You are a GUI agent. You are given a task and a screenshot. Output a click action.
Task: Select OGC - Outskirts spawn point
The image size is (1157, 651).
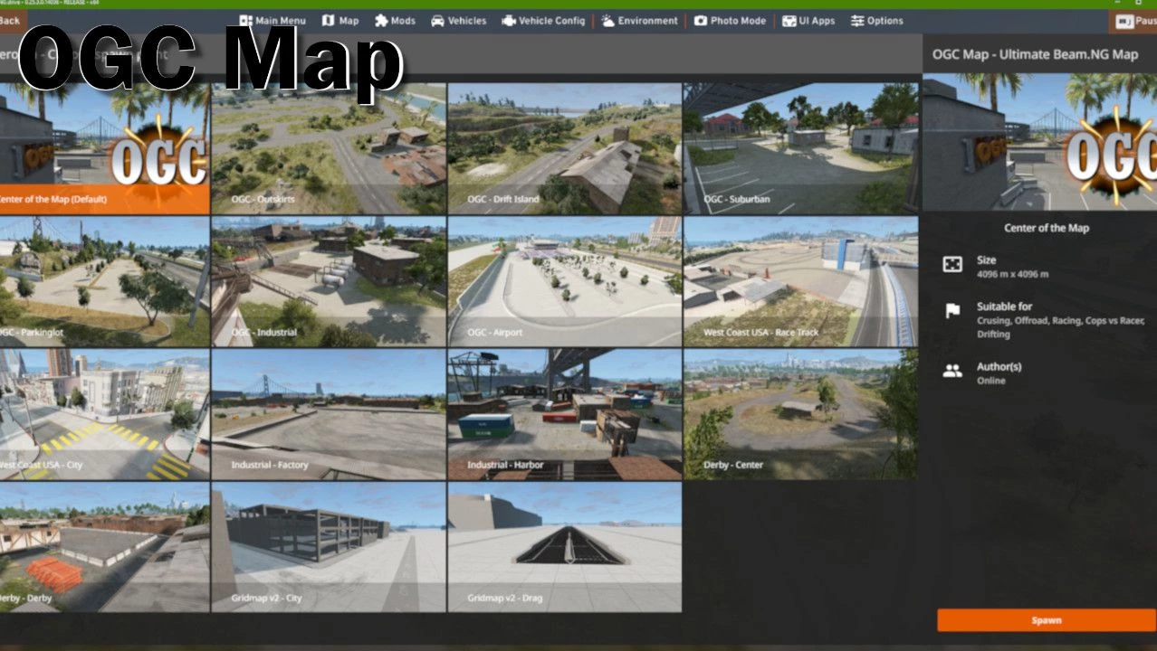(x=329, y=148)
